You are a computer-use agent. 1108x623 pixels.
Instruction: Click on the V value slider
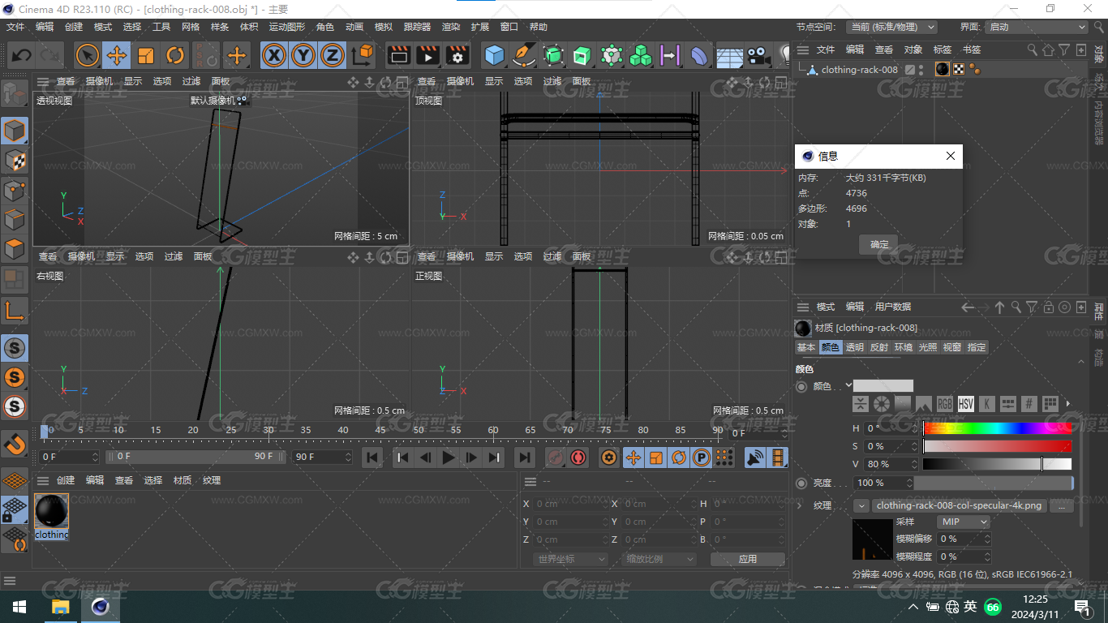[x=998, y=464]
